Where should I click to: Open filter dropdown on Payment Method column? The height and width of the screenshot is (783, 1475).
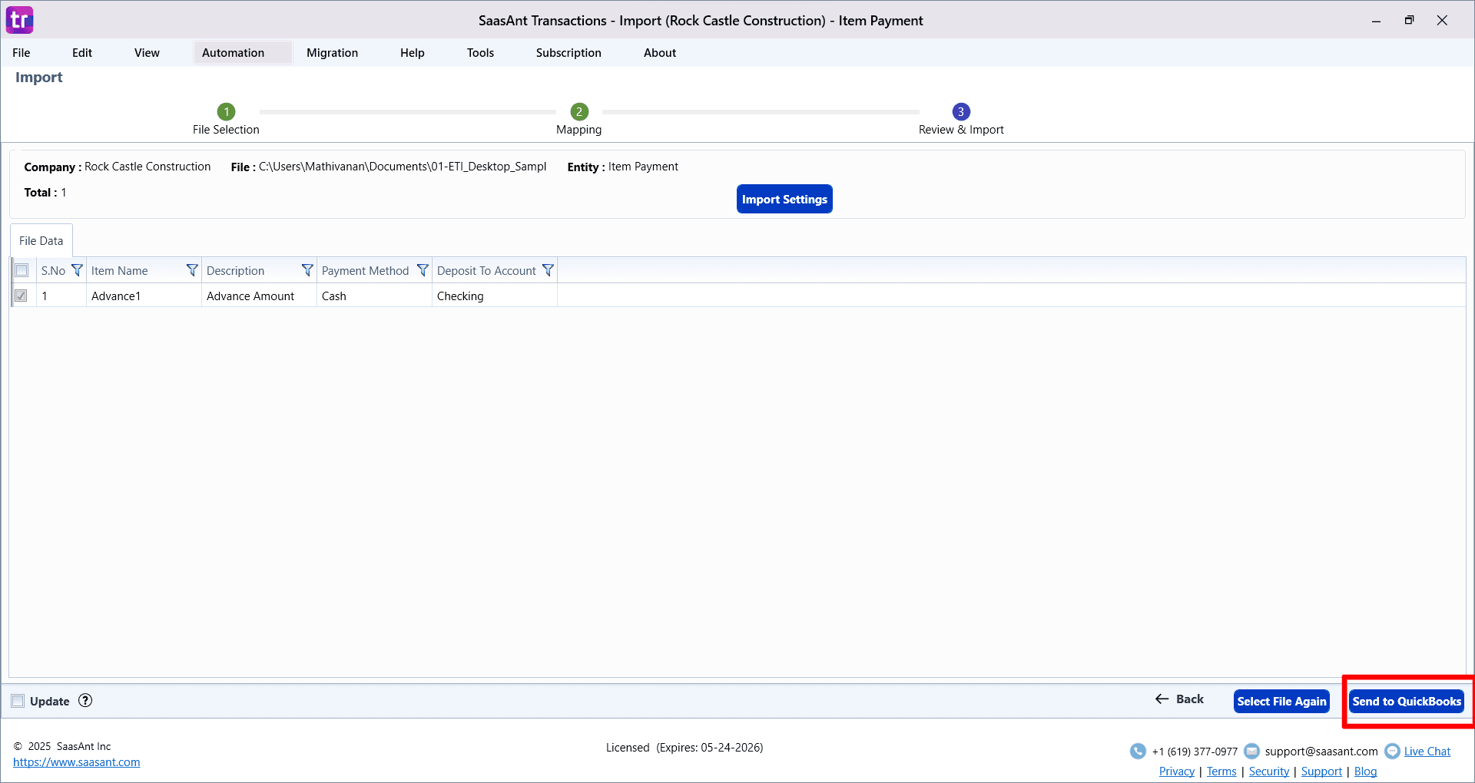coord(423,270)
